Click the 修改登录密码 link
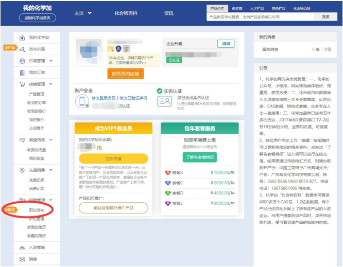The height and width of the screenshot is (267, 343). click(x=104, y=98)
